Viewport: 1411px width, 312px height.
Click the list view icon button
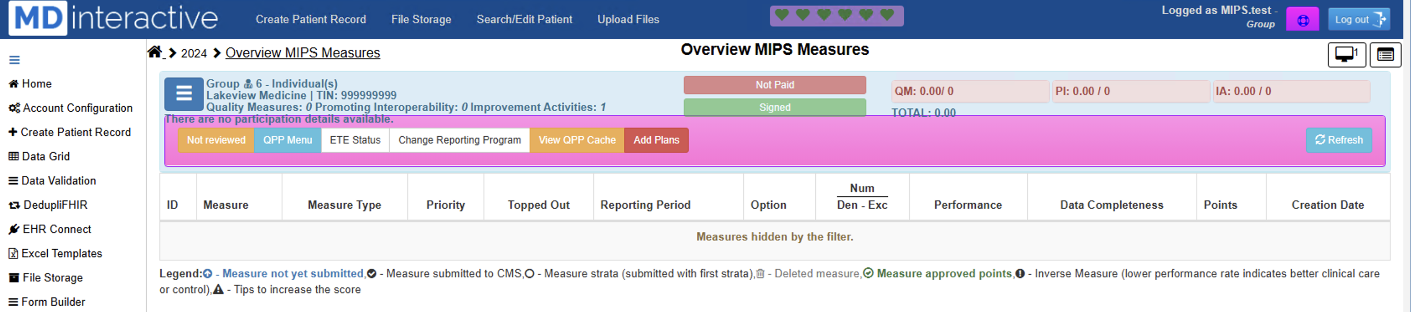(x=1385, y=55)
